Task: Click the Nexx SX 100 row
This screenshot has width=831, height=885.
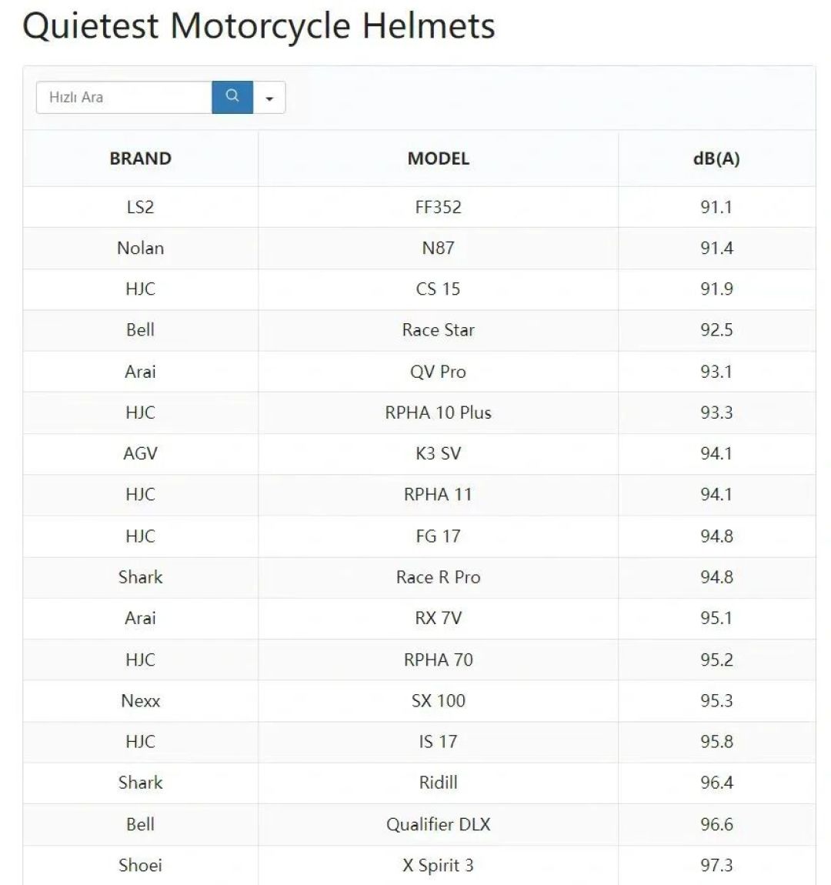Action: click(419, 700)
